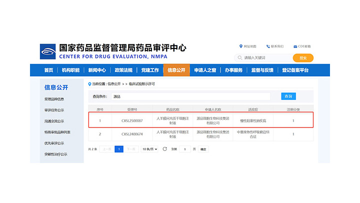Open the 申请人之窗 menu
Viewport: 360px width, 203px height.
click(205, 70)
